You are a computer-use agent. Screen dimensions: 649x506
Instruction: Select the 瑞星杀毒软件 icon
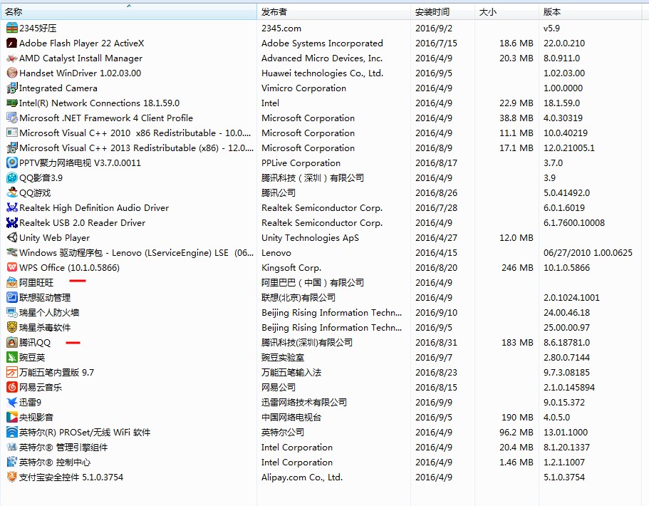pos(12,327)
